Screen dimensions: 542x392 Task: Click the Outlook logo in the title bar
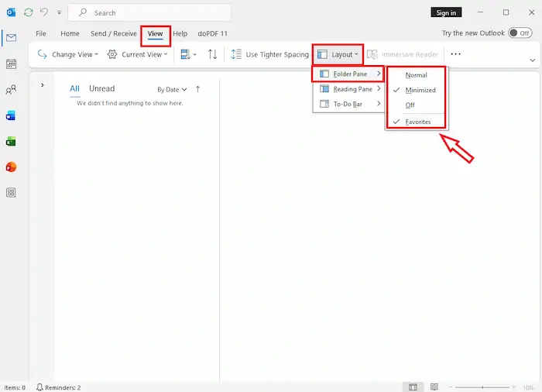pyautogui.click(x=11, y=13)
